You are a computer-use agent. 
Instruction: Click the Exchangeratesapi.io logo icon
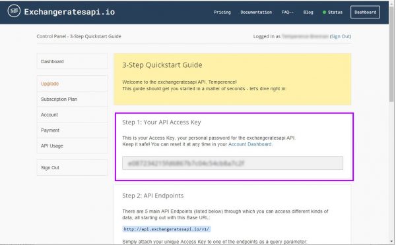14,11
